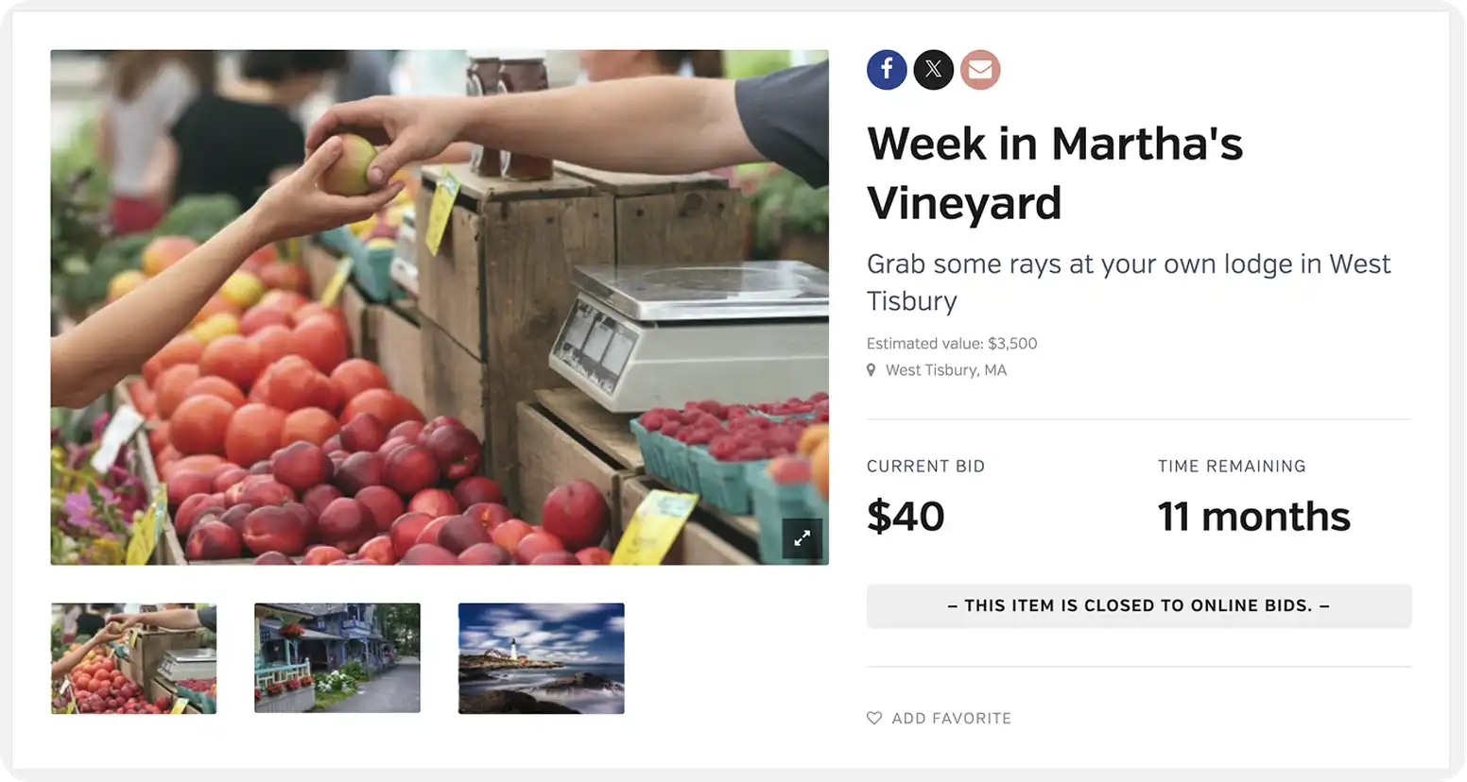The width and height of the screenshot is (1467, 782).
Task: Share the item via email icon
Action: click(980, 70)
